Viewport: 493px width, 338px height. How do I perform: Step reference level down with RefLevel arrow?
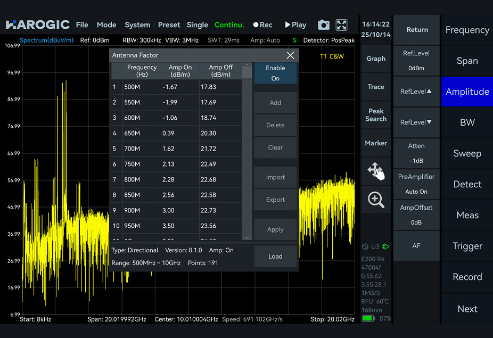click(416, 122)
